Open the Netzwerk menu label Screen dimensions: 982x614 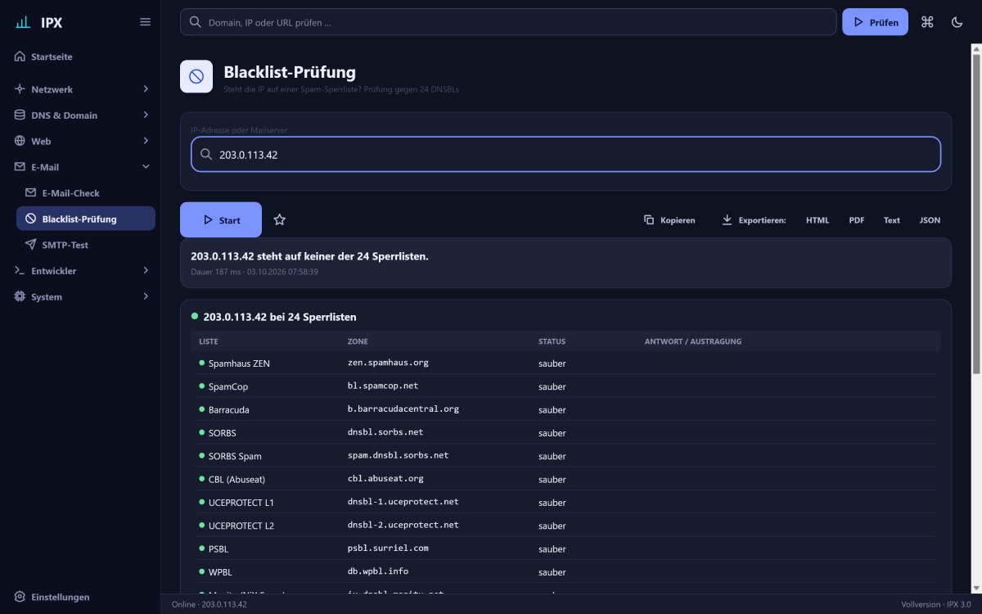[52, 89]
